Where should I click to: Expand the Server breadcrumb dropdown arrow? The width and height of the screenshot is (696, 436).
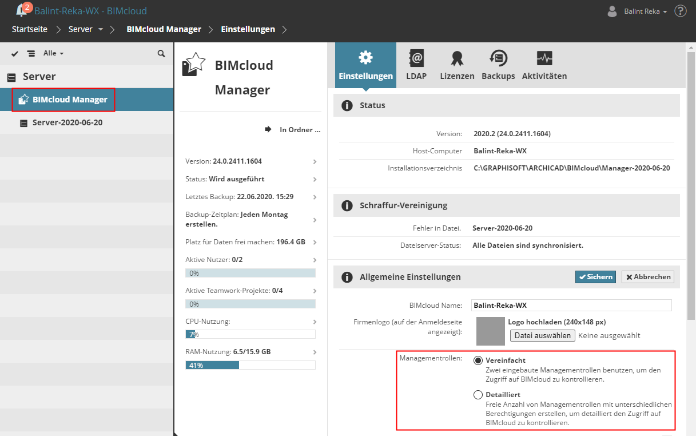click(101, 29)
